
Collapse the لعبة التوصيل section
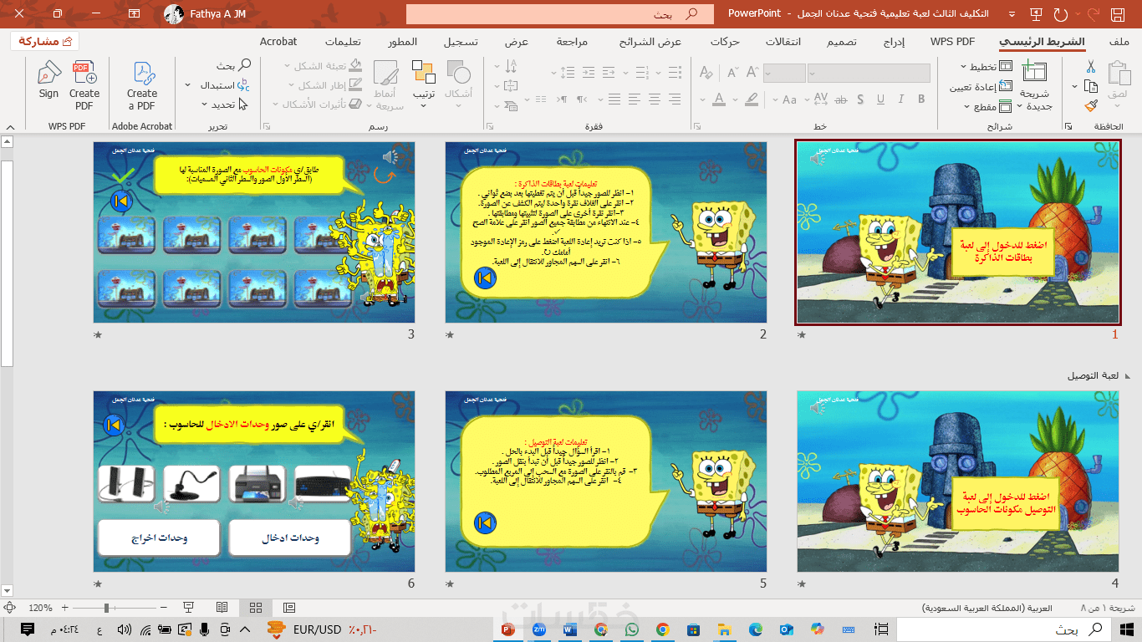click(1128, 376)
